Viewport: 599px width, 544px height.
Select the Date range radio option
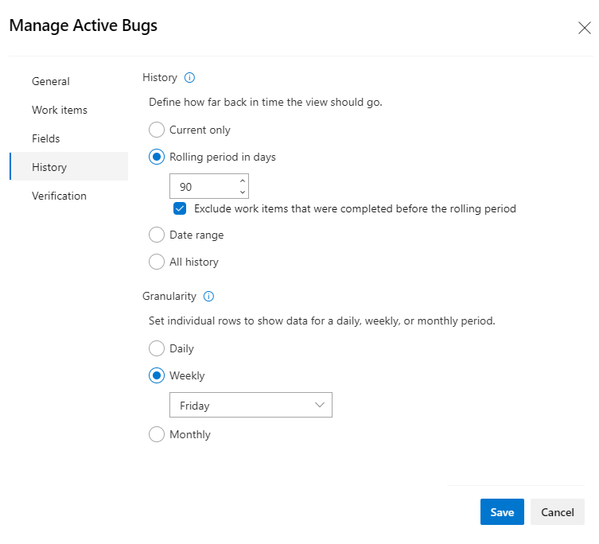157,235
